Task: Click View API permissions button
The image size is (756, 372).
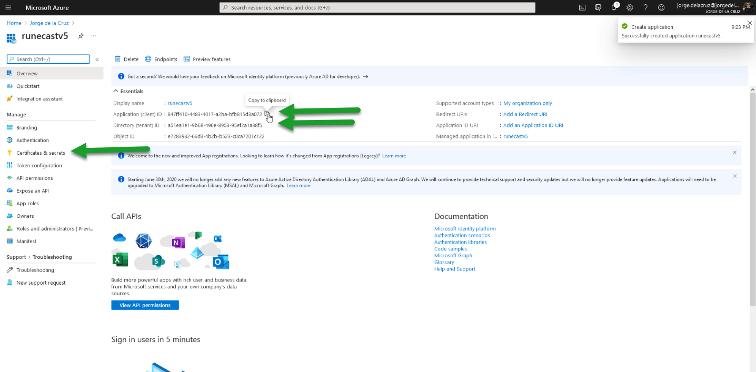Action: [145, 305]
